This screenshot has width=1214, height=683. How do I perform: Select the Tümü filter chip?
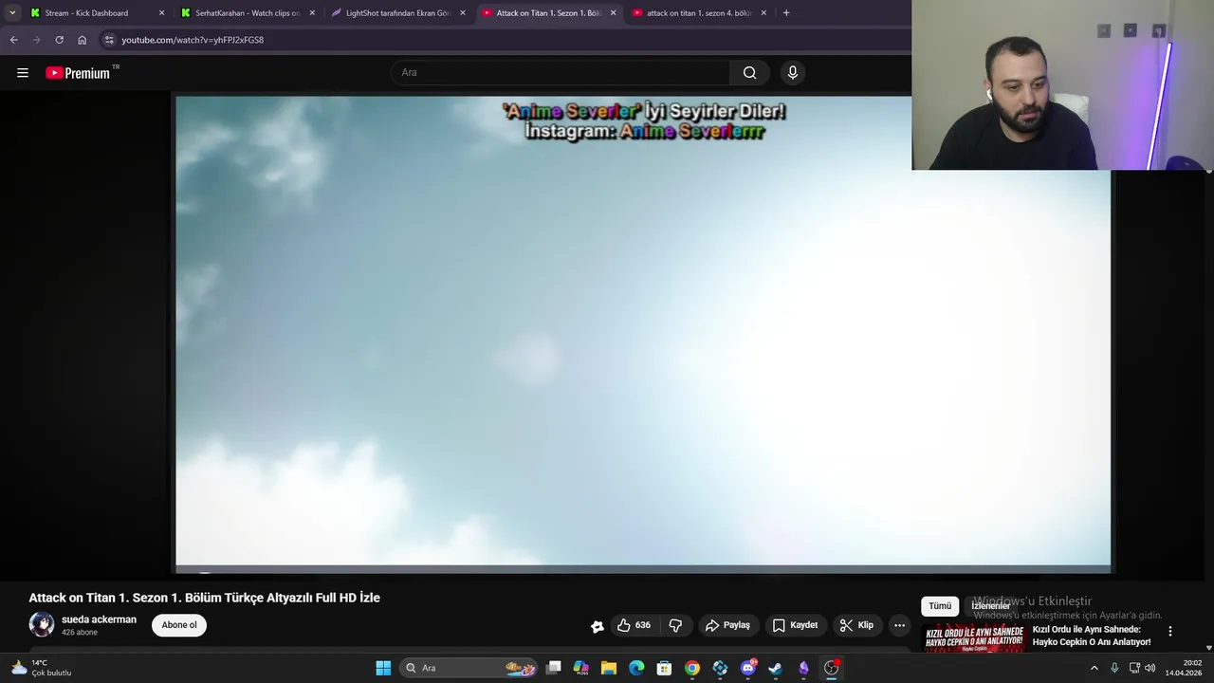940,606
